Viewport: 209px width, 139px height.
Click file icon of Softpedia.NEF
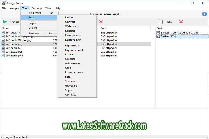point(3,48)
